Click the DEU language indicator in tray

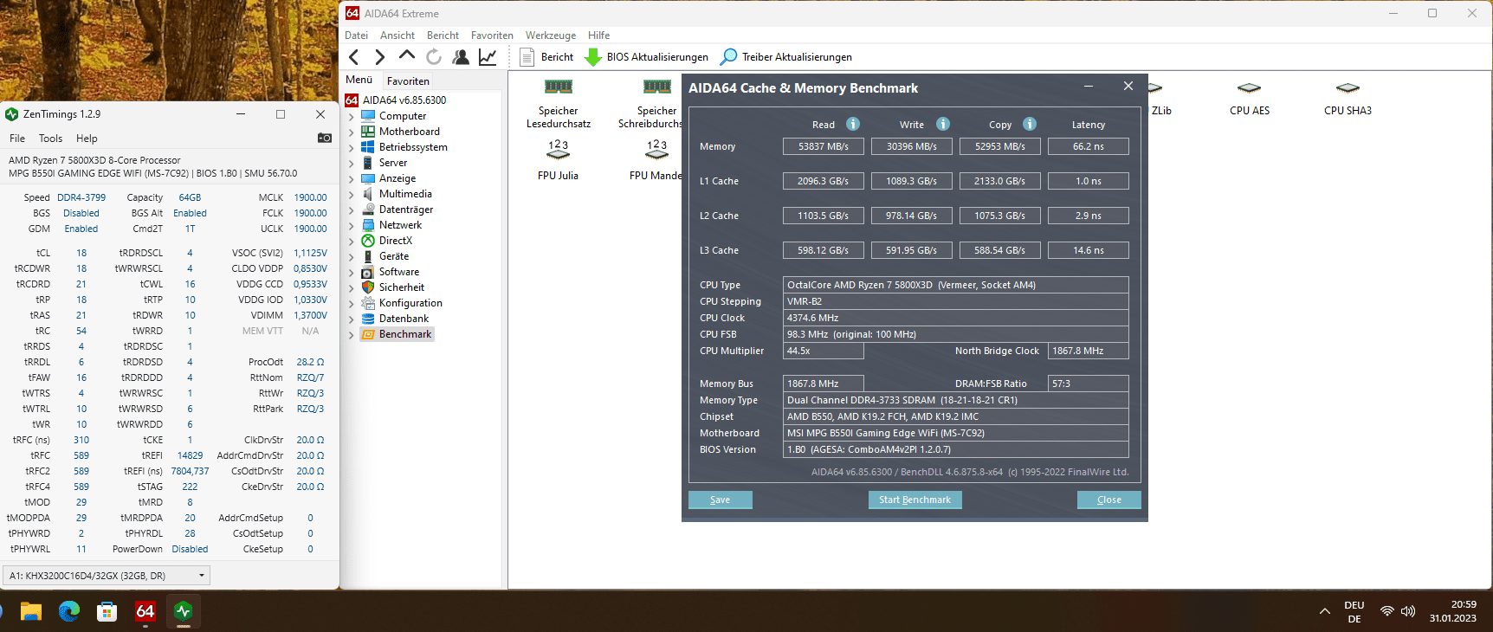[1354, 611]
